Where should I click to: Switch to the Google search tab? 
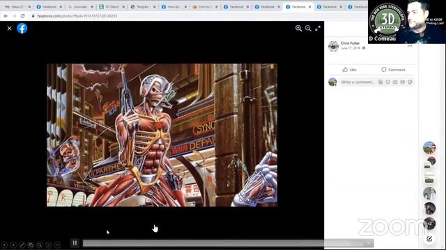81,6
